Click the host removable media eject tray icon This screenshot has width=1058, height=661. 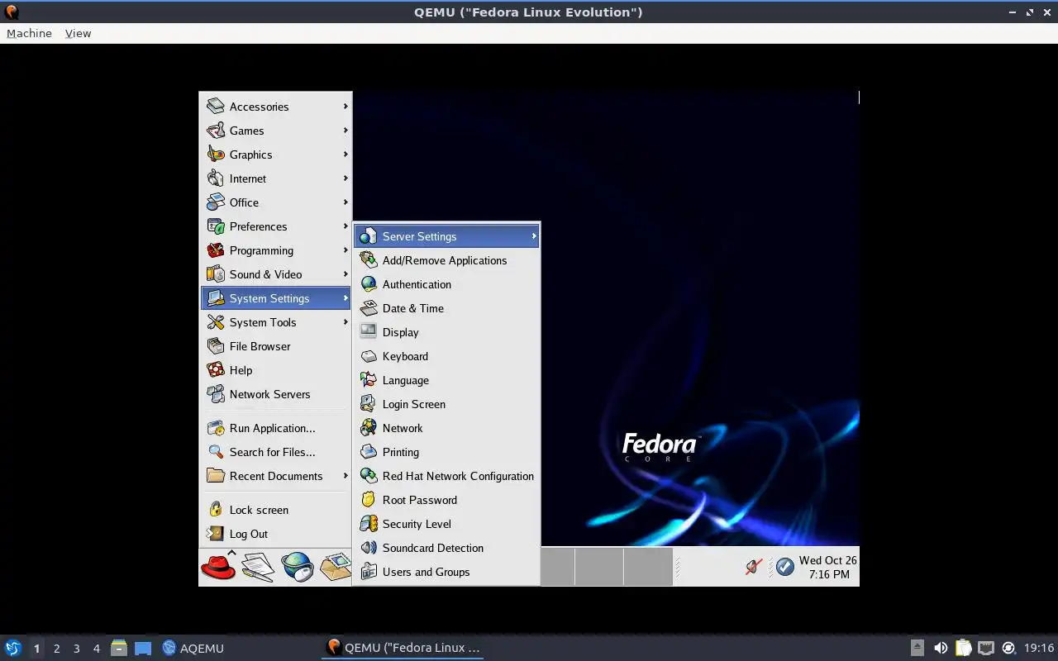point(917,648)
